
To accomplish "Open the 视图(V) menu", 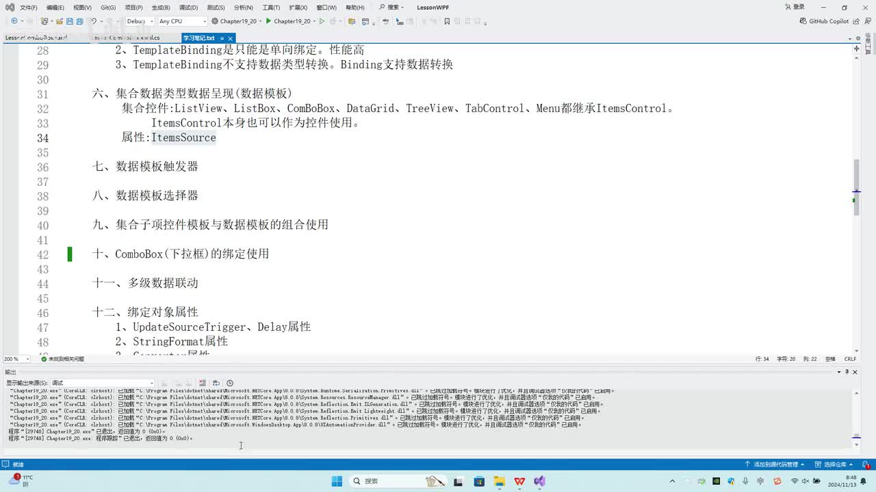I will 82,8.
